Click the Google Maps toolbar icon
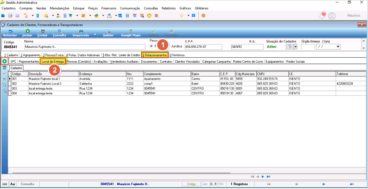 click(131, 33)
